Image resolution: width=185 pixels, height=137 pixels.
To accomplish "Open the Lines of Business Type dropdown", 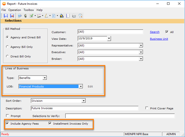I will pyautogui.click(x=44, y=78).
